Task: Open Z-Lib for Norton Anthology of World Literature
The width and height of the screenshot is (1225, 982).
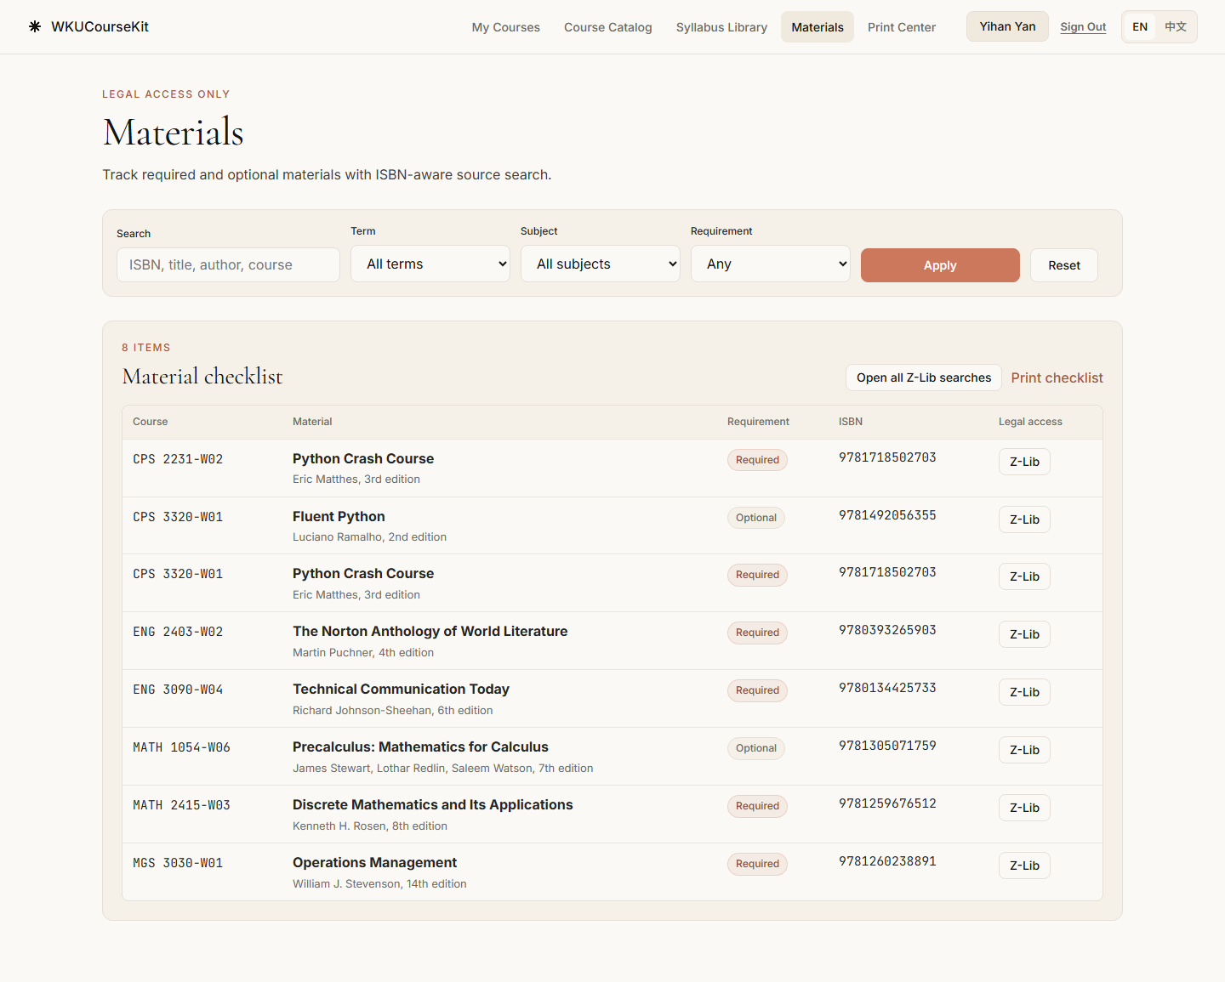Action: (x=1024, y=634)
